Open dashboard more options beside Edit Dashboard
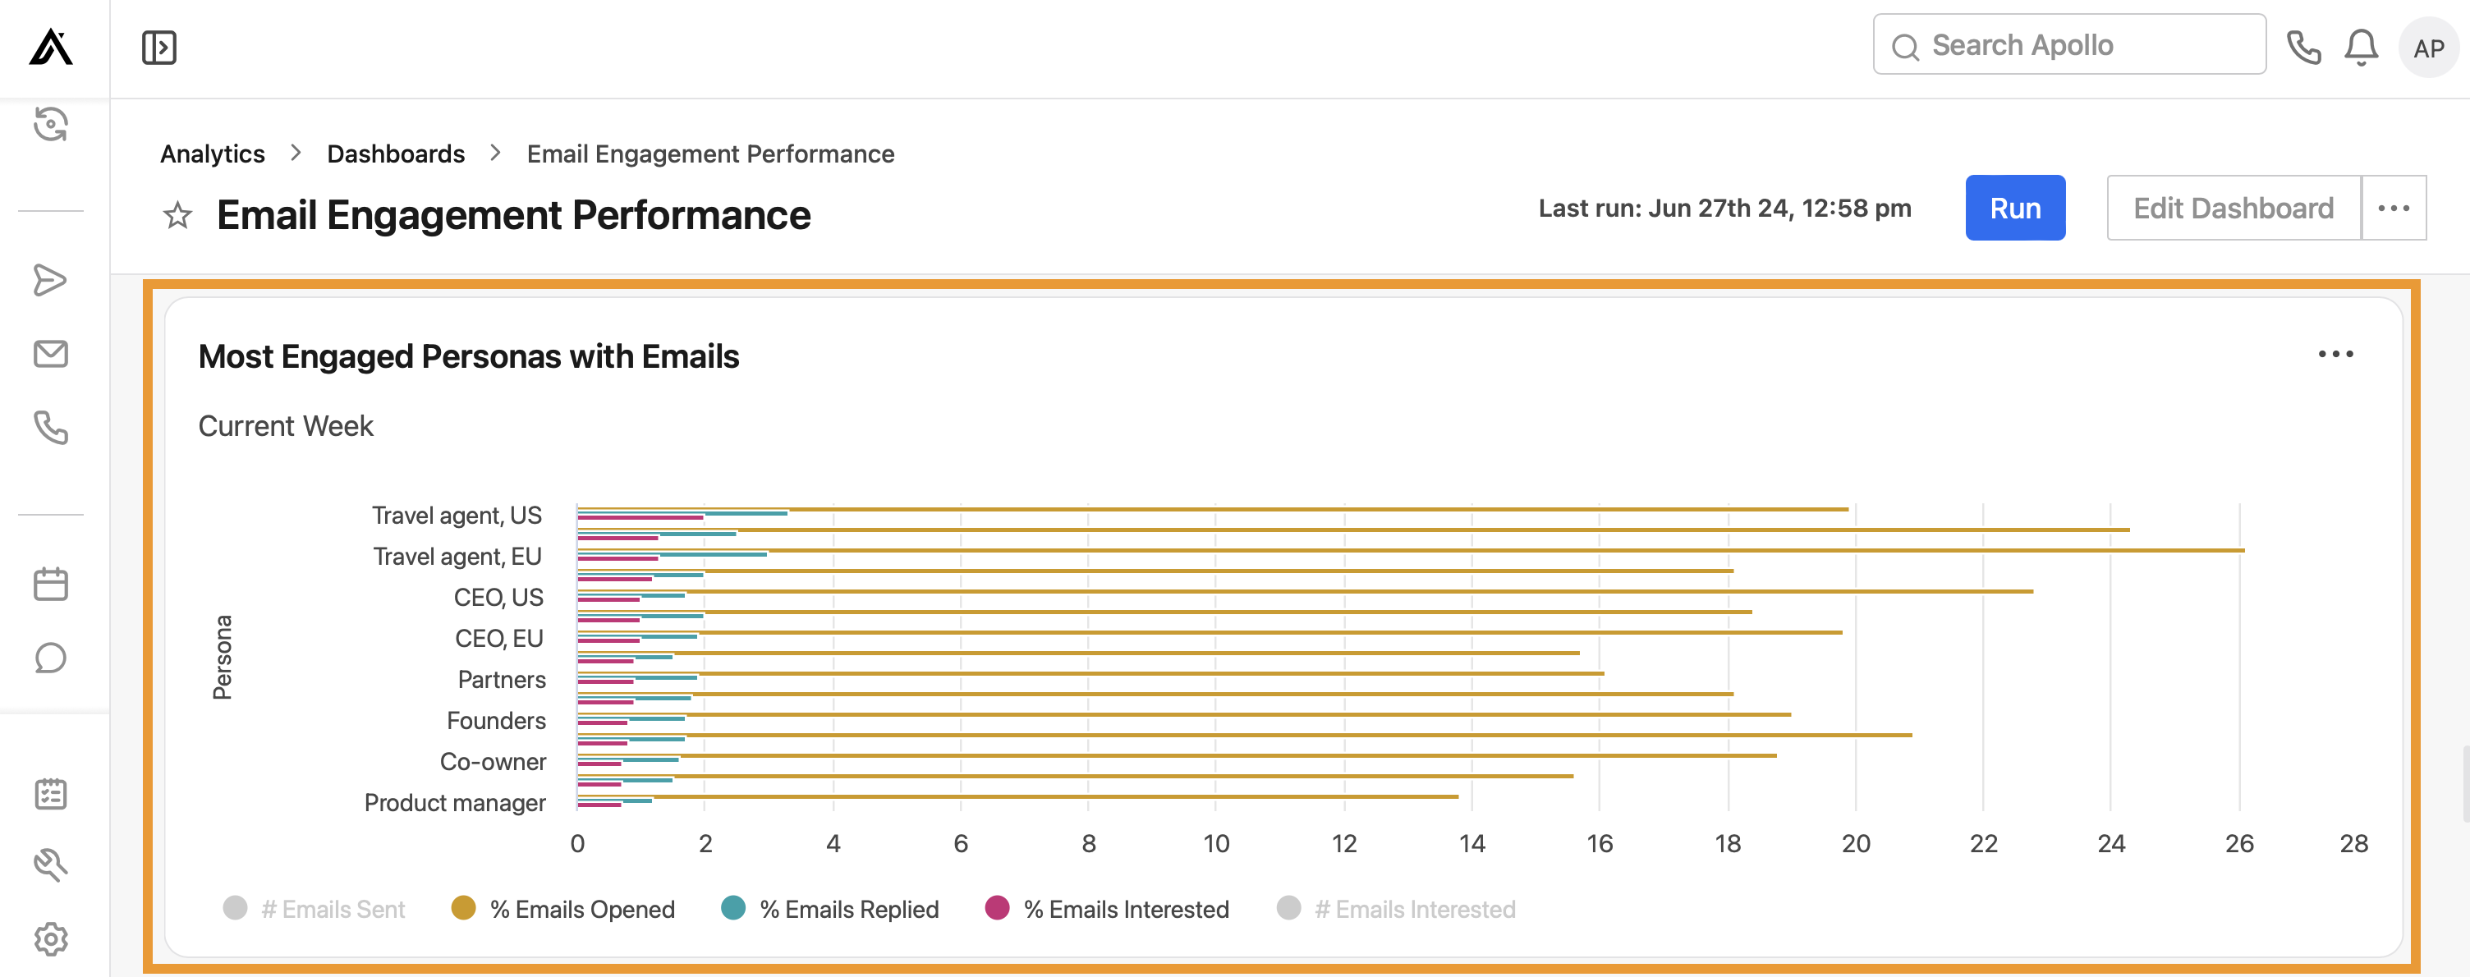2470x977 pixels. (x=2394, y=208)
